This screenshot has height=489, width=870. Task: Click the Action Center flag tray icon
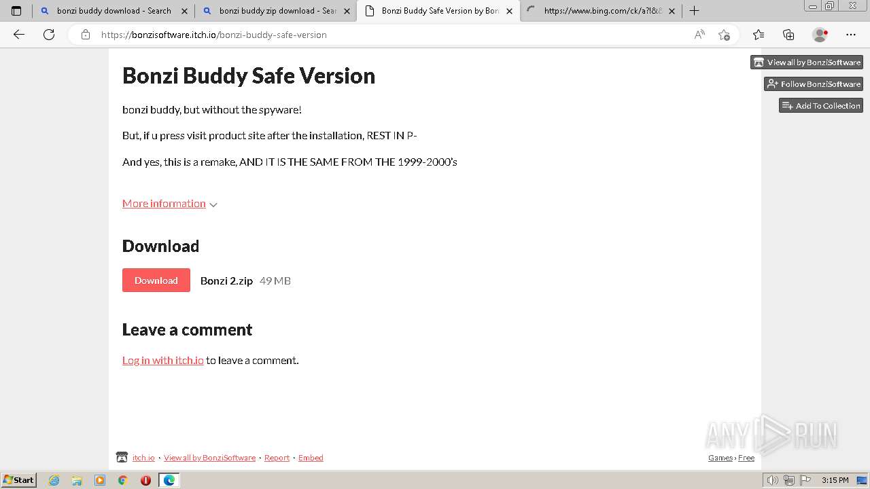(x=805, y=480)
